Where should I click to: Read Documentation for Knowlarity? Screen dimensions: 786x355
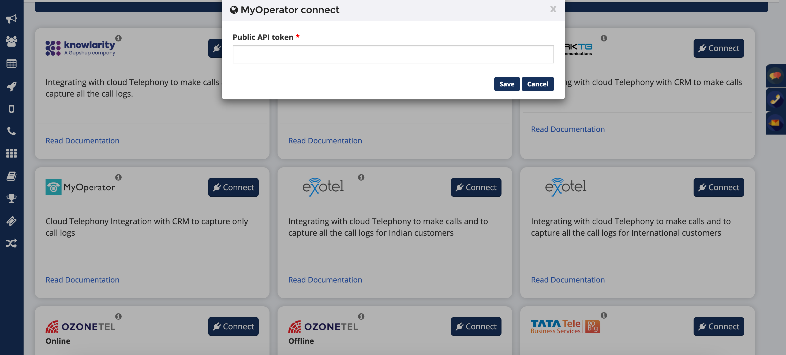[x=83, y=140]
